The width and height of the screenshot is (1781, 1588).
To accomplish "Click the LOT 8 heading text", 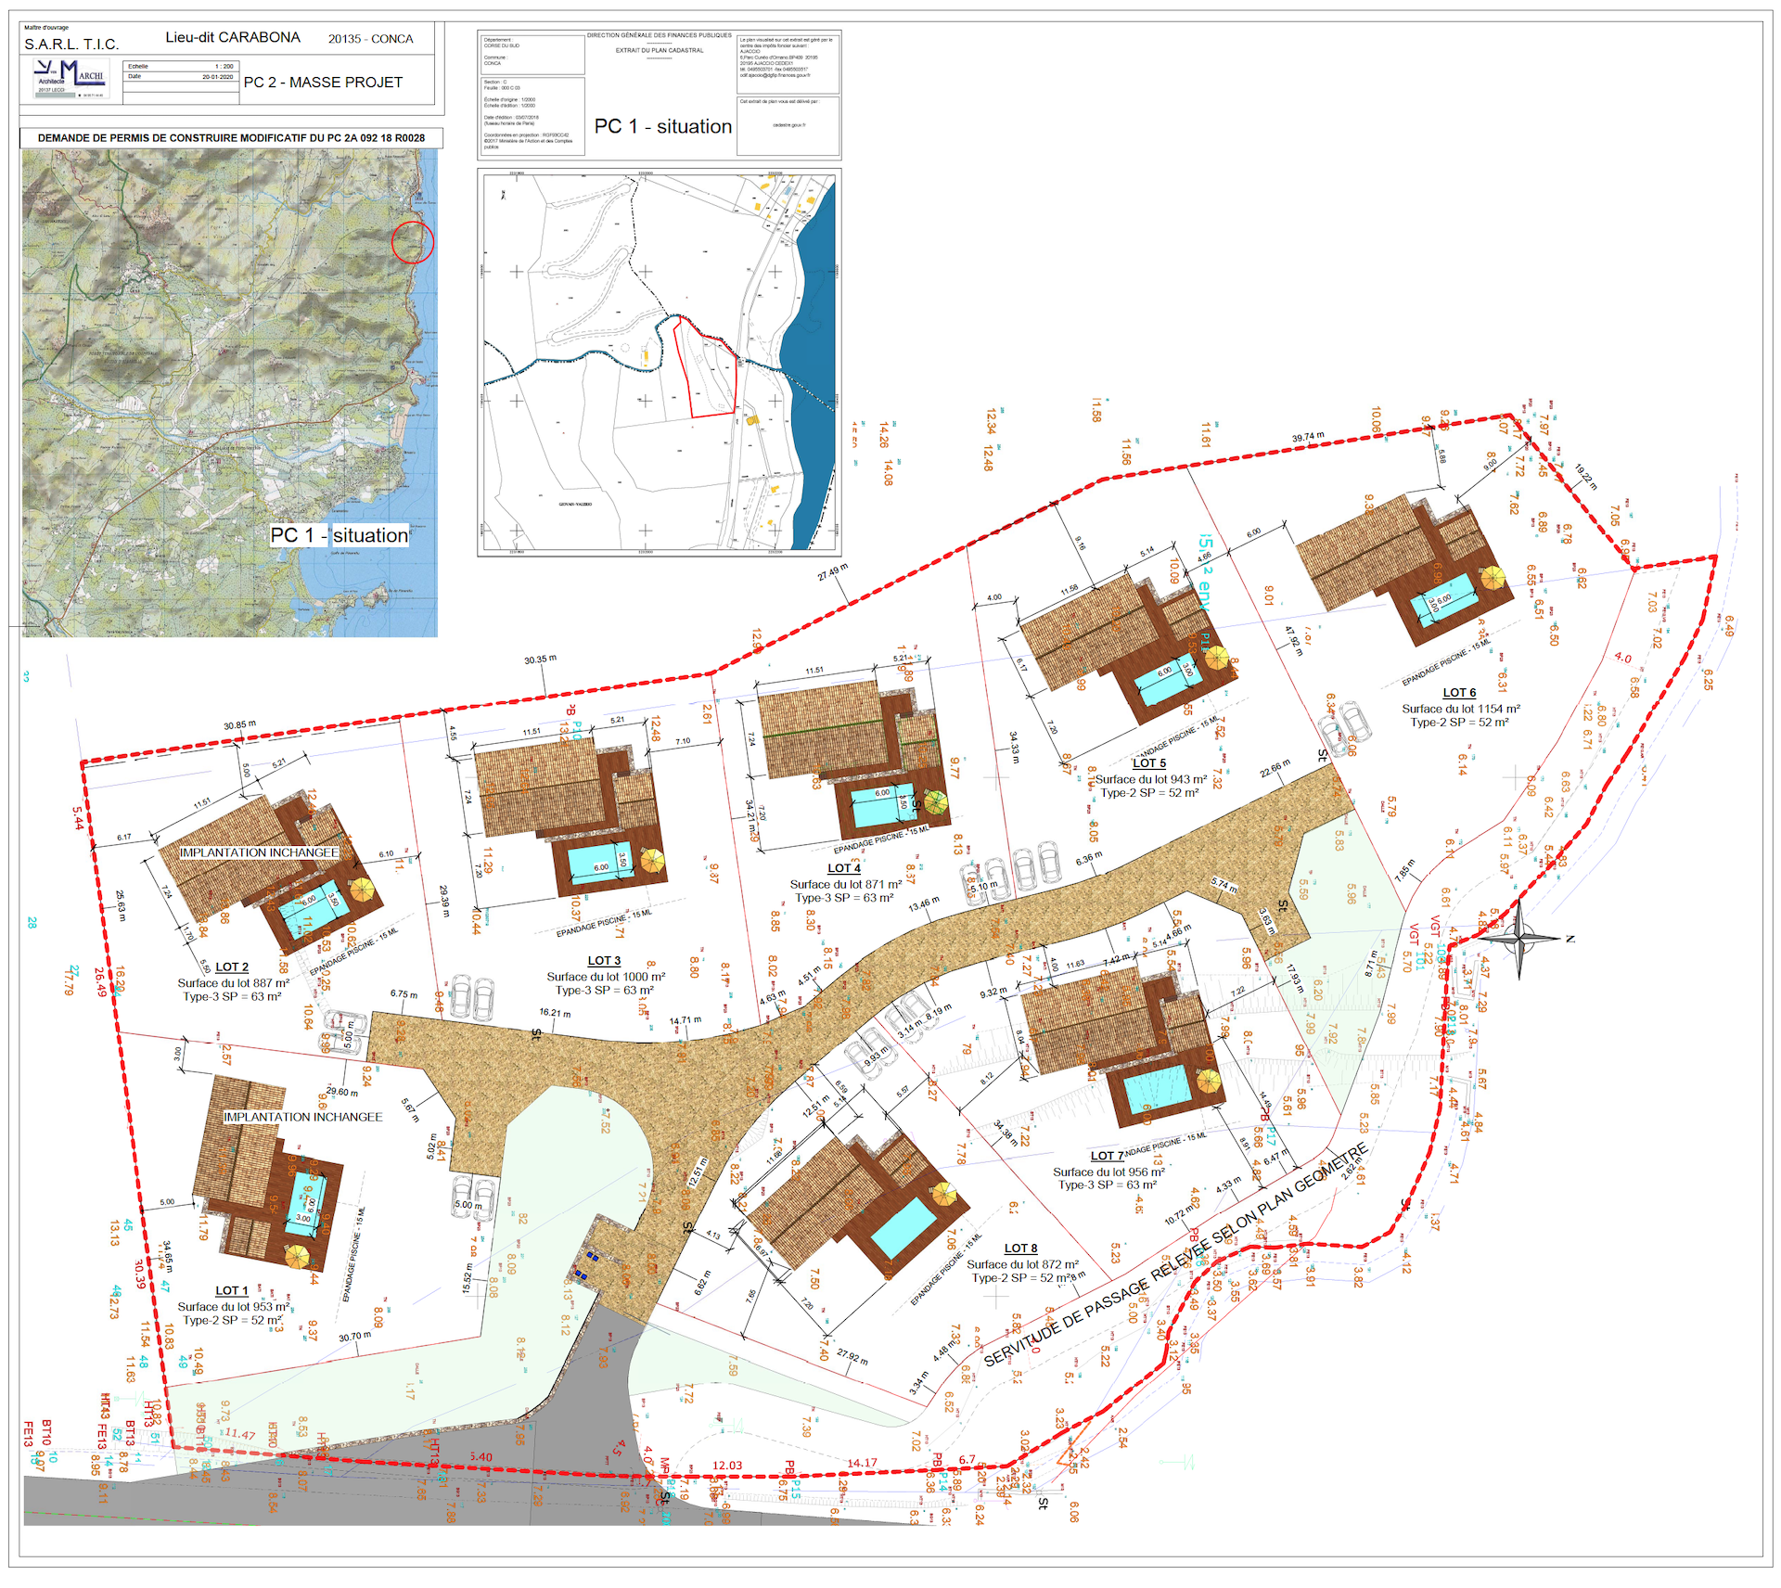I will point(1020,1249).
